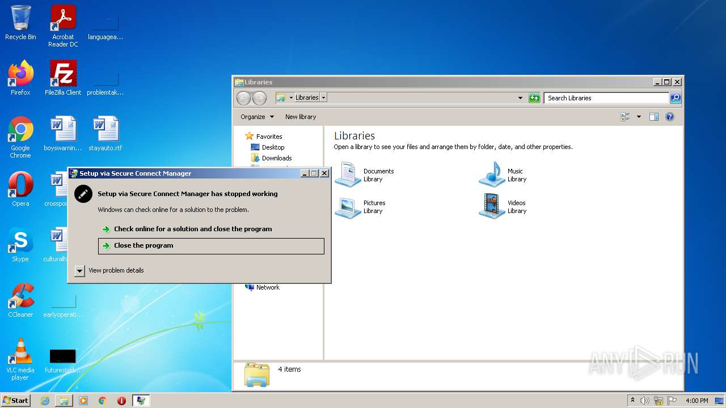
Task: Open the Music library
Action: (x=504, y=175)
